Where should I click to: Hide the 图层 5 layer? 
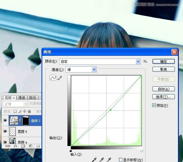5,131
